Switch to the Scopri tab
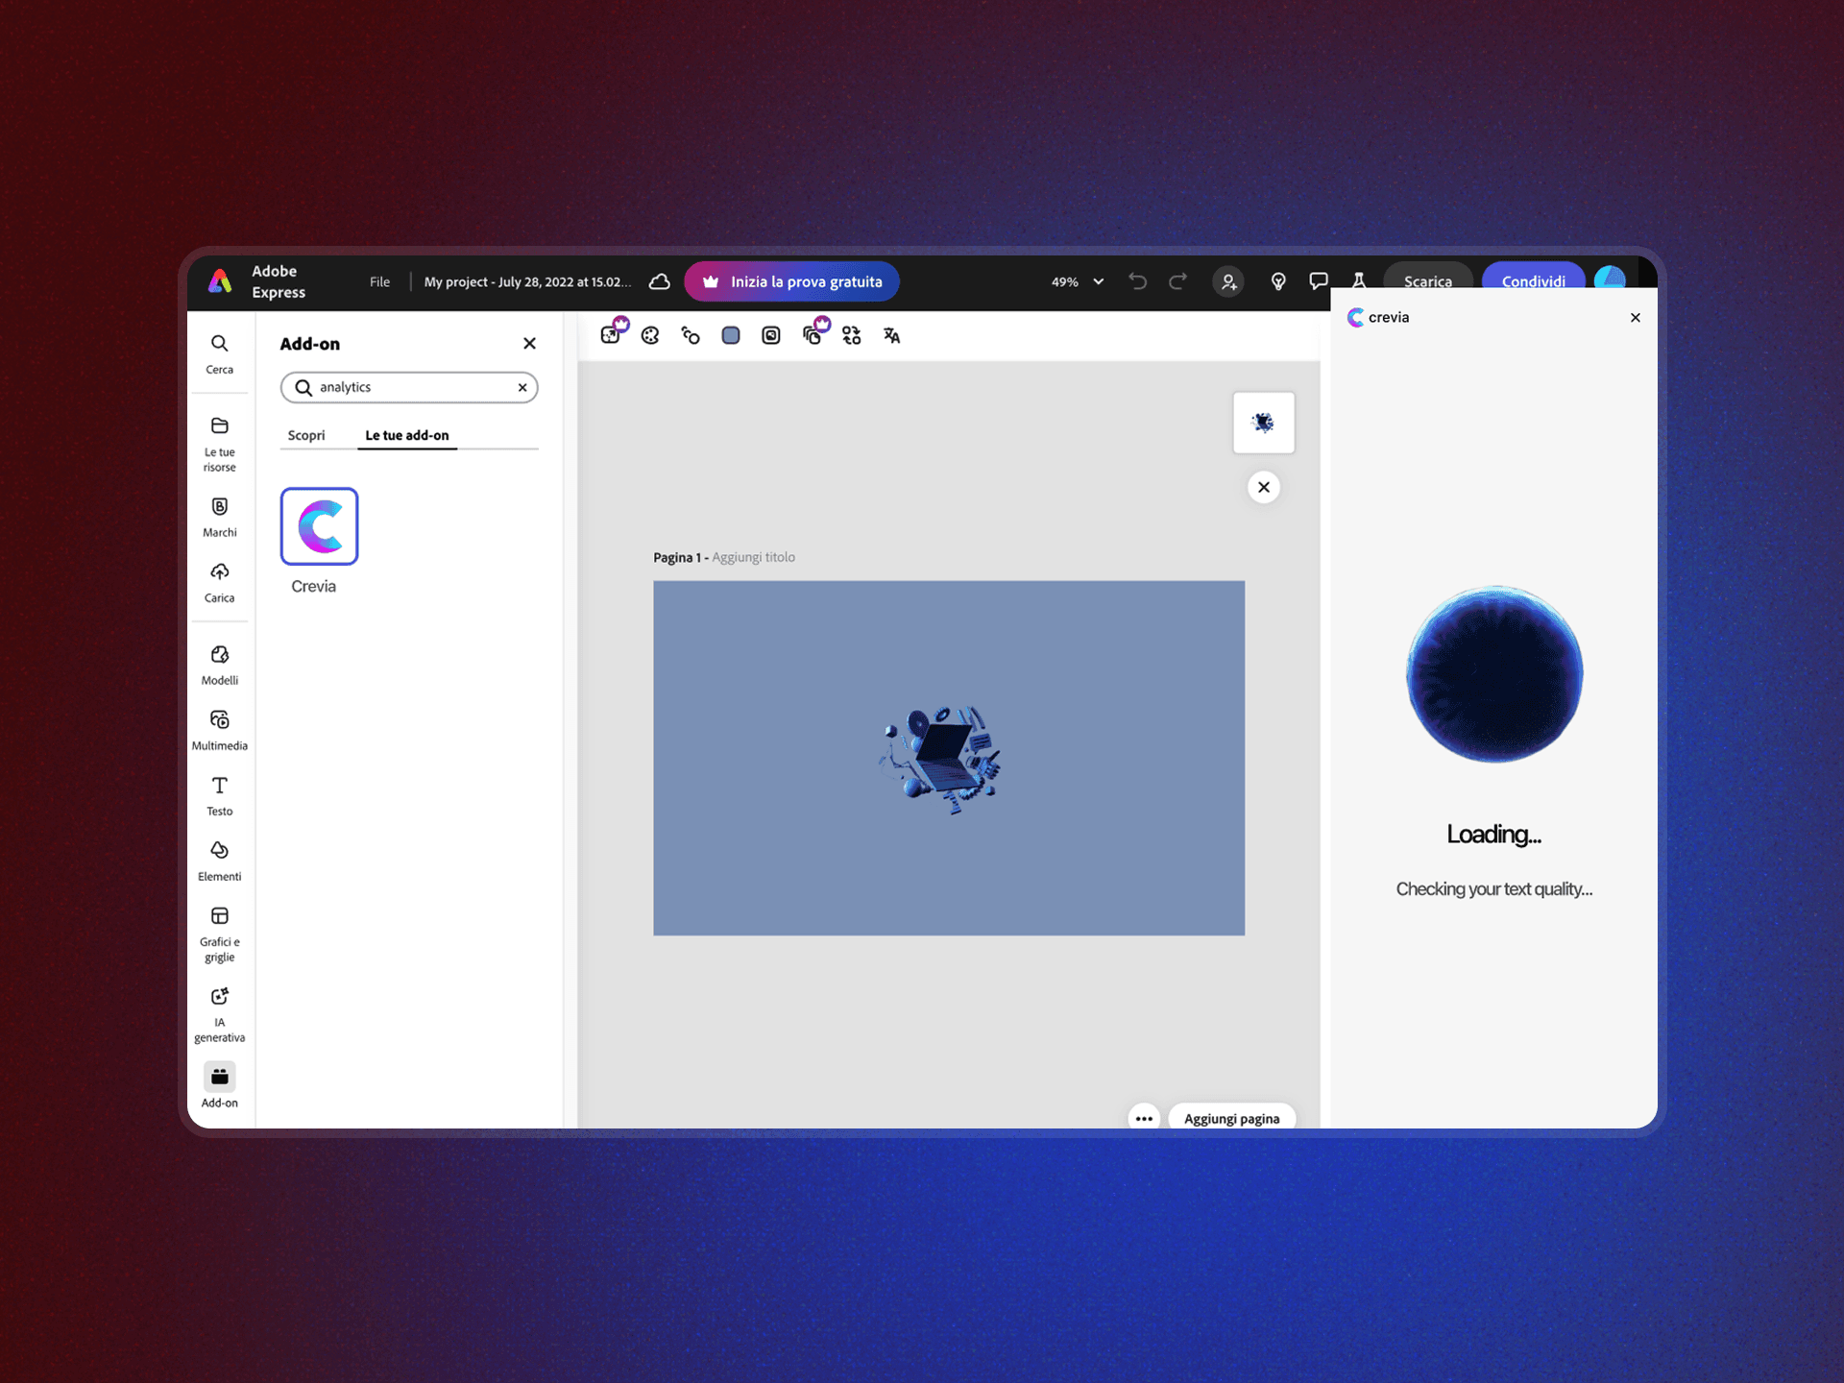The height and width of the screenshot is (1383, 1844). pyautogui.click(x=306, y=435)
